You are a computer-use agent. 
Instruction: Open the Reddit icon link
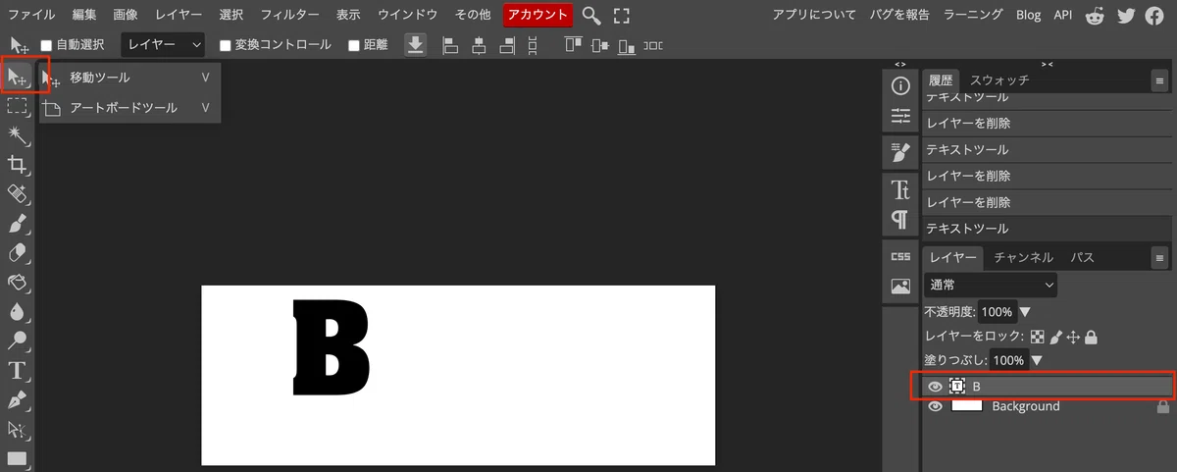[1095, 15]
